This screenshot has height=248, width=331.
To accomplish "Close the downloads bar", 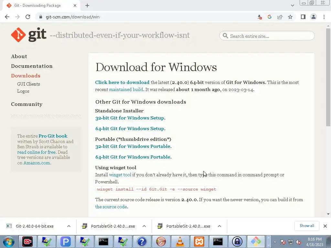I will 325,226.
